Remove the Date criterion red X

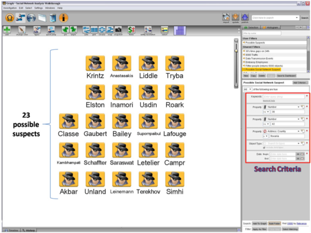(307, 153)
